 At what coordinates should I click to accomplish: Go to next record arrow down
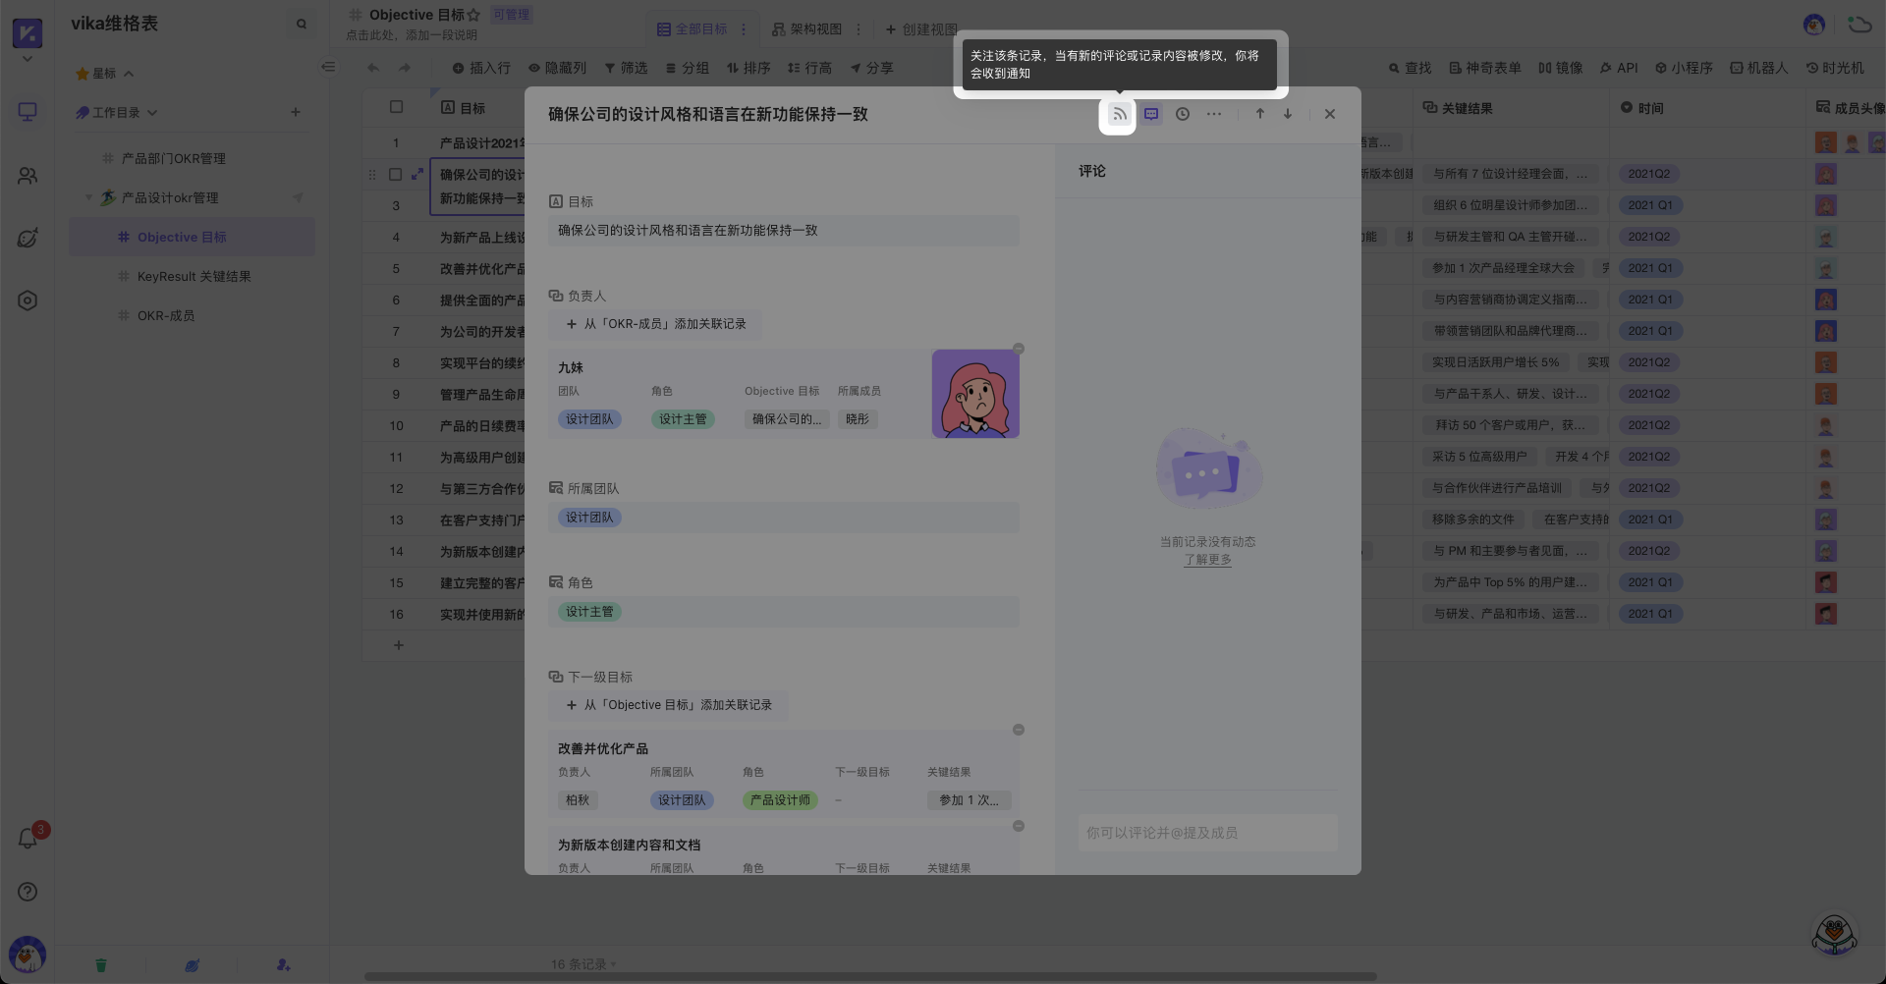(1288, 114)
